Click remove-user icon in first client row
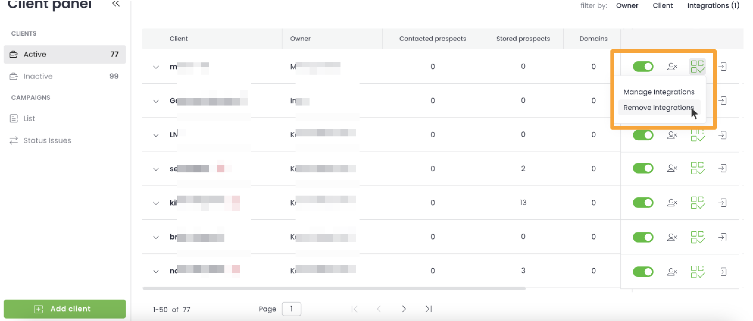The width and height of the screenshot is (753, 321). pos(672,67)
